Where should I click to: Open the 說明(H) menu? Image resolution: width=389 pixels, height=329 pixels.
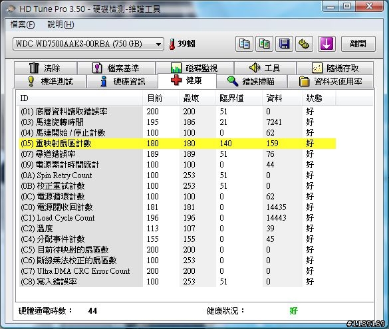coord(61,25)
